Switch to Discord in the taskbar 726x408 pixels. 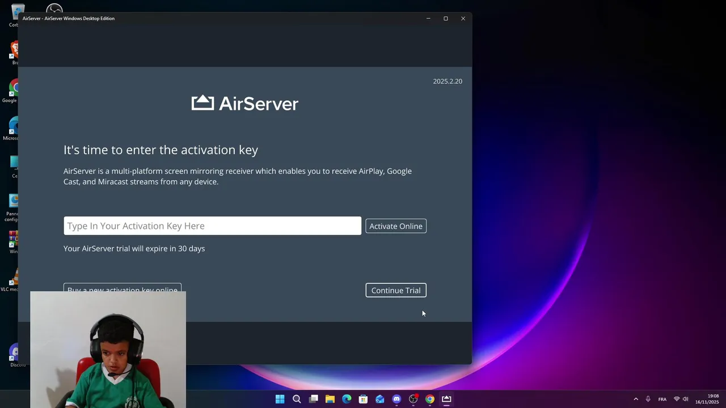coord(396,399)
